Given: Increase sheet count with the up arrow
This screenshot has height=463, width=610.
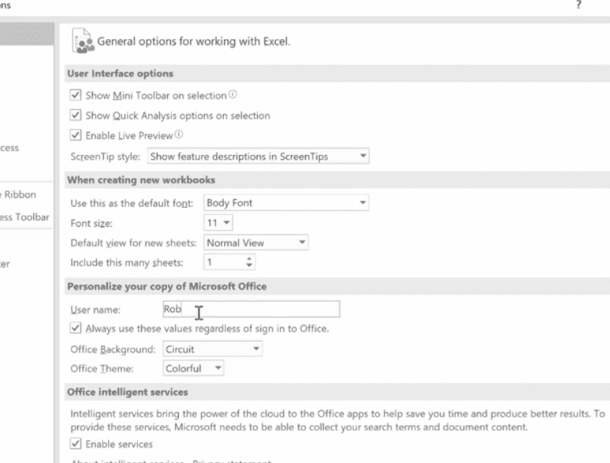Looking at the screenshot, I should click(250, 258).
